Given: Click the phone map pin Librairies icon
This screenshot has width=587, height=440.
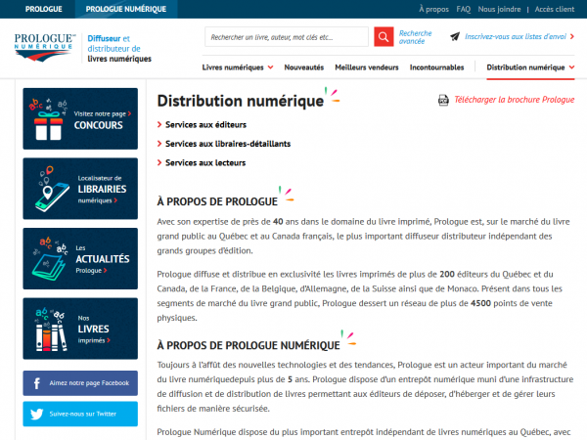Looking at the screenshot, I should [52, 189].
